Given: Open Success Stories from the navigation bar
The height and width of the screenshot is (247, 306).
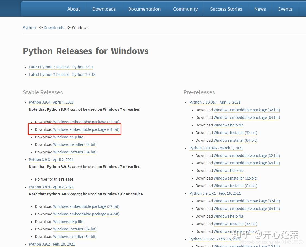Looking at the screenshot, I should pos(226,9).
